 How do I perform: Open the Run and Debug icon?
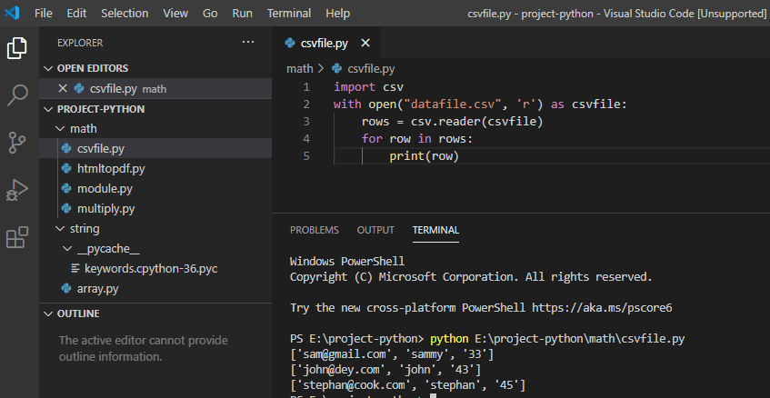click(17, 190)
